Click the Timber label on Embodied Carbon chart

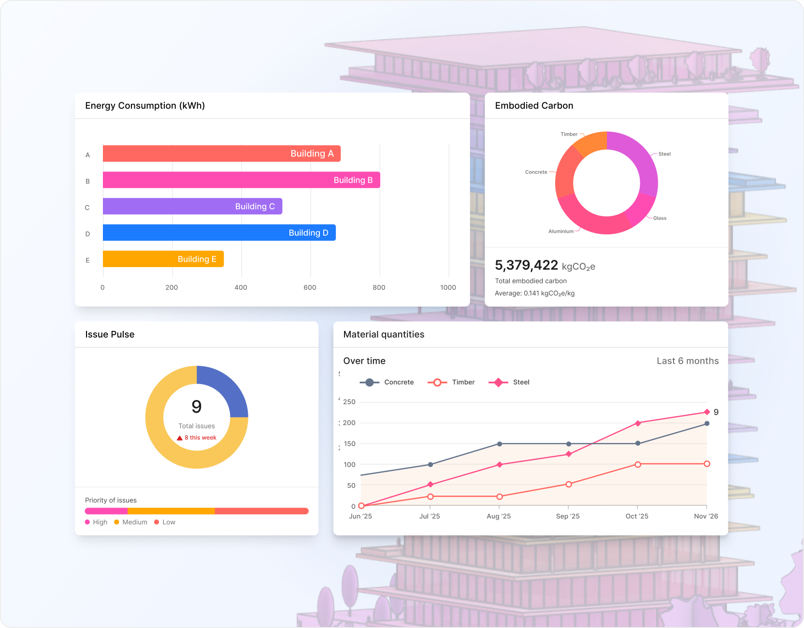click(x=569, y=134)
